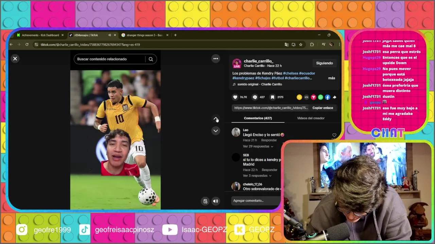The height and width of the screenshot is (244, 435).
Task: Reload the page with the browser refresh icon
Action: click(x=27, y=44)
